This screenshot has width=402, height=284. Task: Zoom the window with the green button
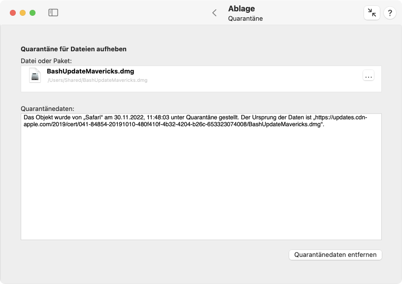(33, 13)
